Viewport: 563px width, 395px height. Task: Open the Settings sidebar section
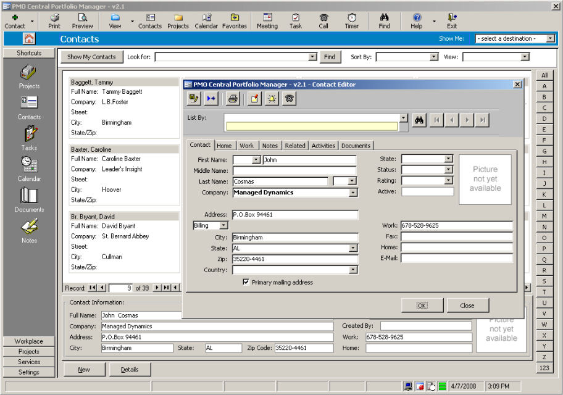29,372
